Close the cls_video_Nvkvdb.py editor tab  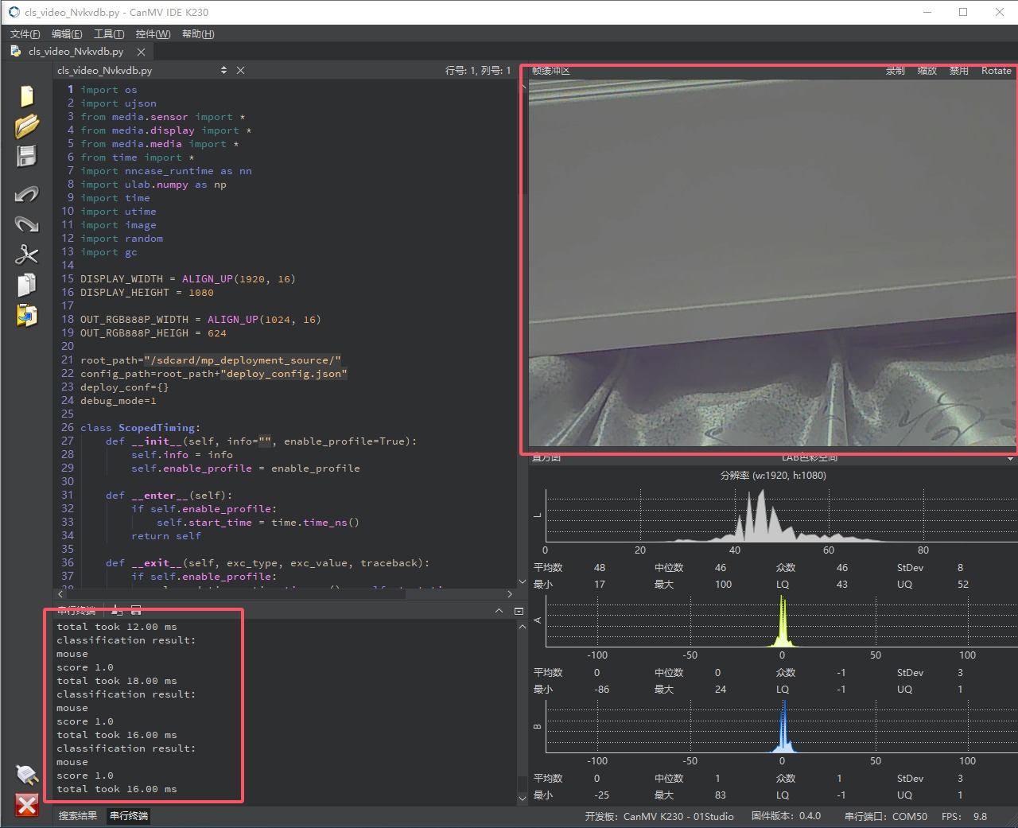coord(141,52)
